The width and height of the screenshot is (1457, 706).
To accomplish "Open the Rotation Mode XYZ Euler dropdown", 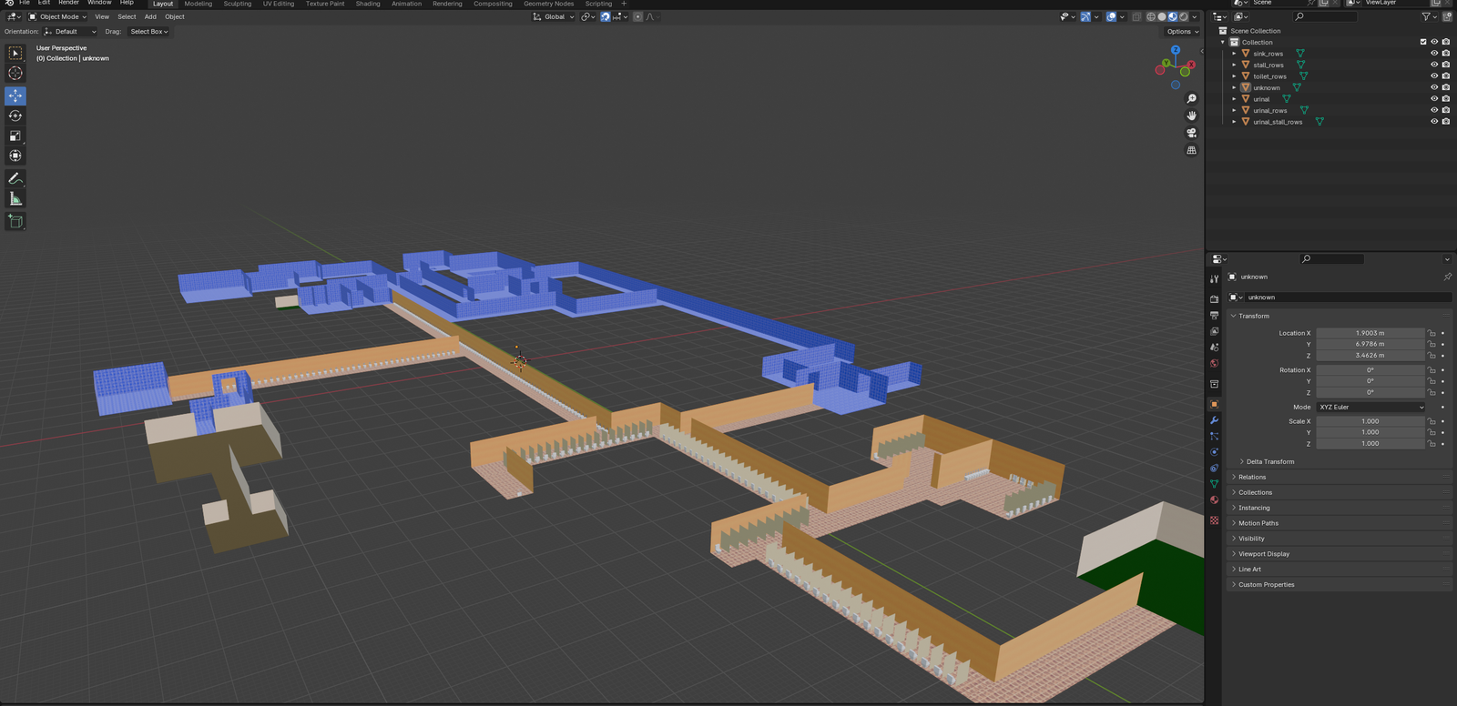I will pyautogui.click(x=1370, y=408).
